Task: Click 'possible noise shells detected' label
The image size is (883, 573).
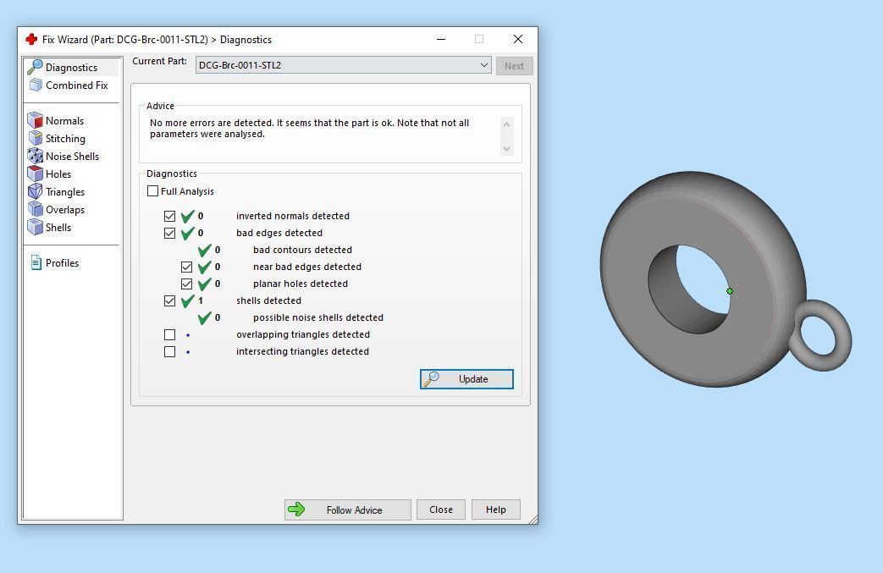Action: [x=318, y=317]
